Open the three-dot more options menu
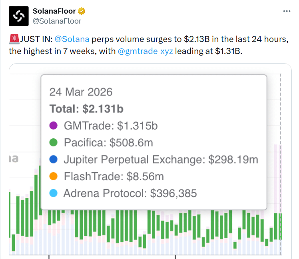 click(x=286, y=12)
